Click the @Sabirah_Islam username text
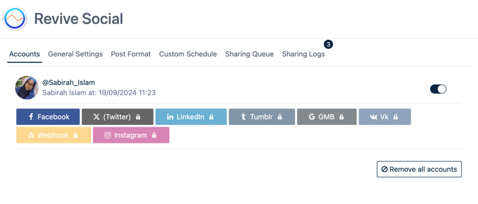478x204 pixels. (x=69, y=82)
